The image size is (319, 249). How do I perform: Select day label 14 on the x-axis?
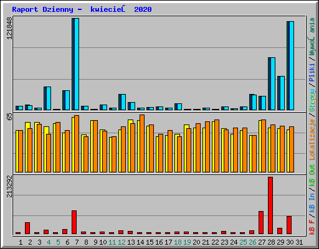click(x=140, y=242)
